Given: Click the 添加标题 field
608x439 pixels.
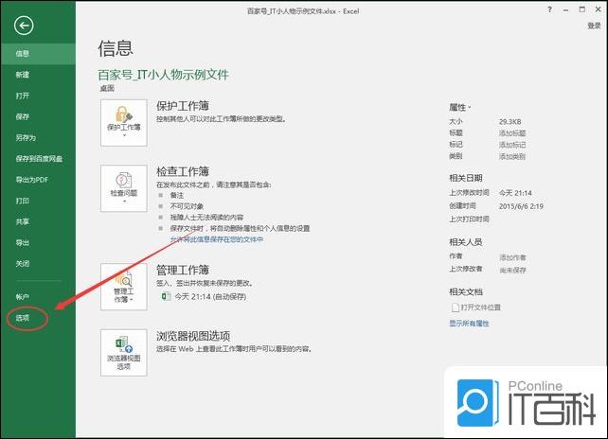Looking at the screenshot, I should pyautogui.click(x=512, y=133).
